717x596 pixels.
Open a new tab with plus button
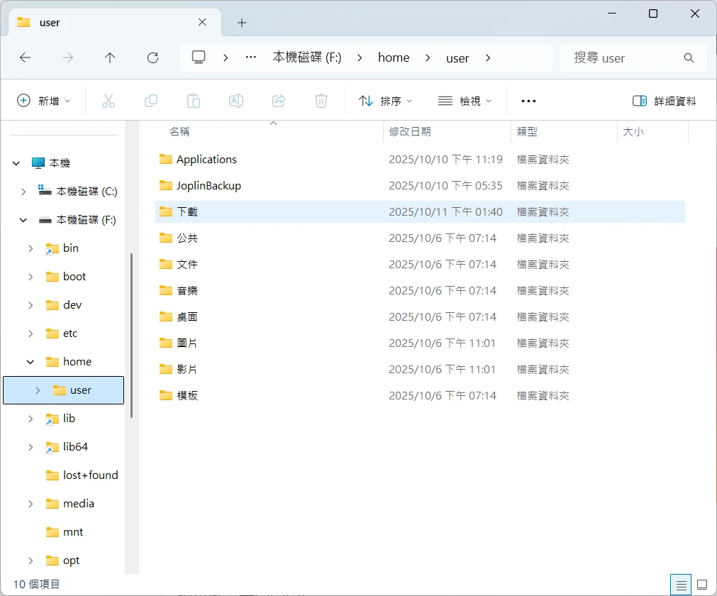pos(242,23)
